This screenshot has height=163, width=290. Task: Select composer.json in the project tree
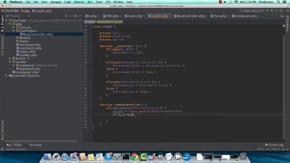click(25, 72)
